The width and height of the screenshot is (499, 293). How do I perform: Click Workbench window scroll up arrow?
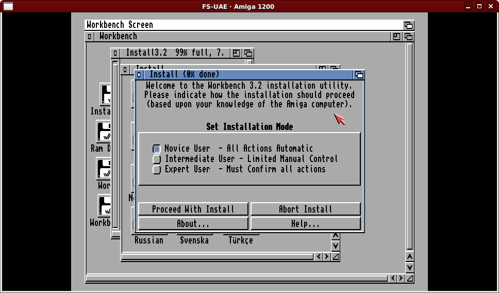(410, 257)
